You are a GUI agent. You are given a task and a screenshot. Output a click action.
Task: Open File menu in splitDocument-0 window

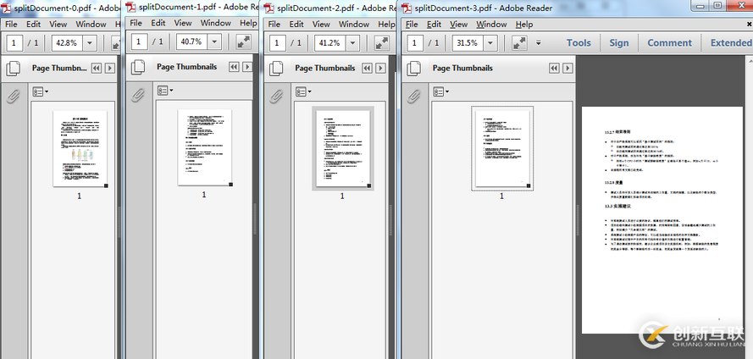click(x=10, y=24)
